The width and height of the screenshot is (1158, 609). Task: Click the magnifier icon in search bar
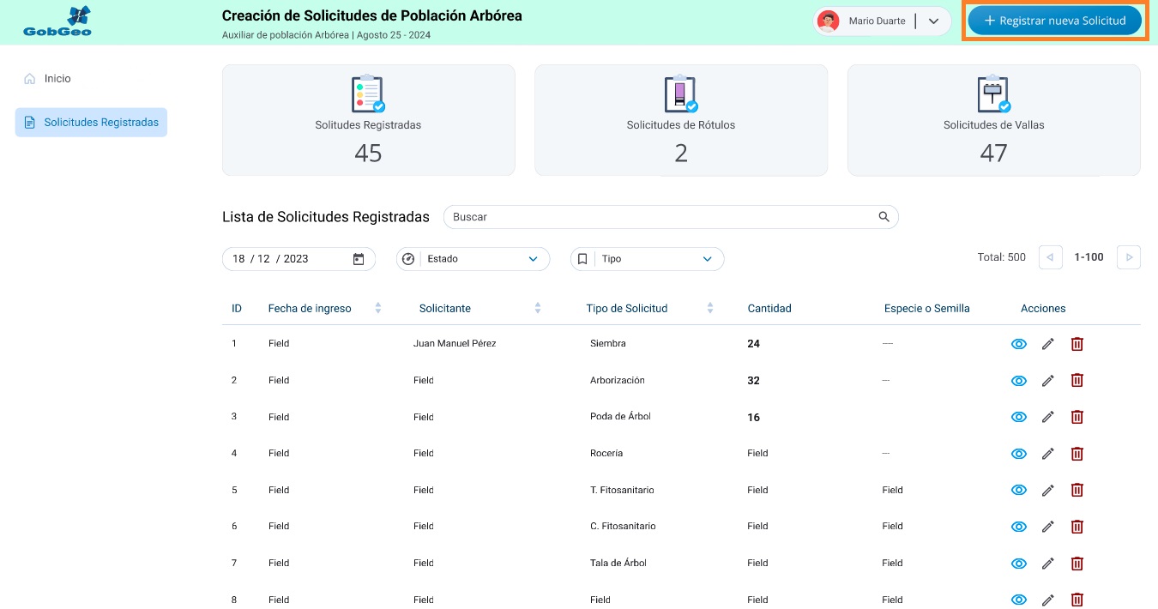click(884, 217)
